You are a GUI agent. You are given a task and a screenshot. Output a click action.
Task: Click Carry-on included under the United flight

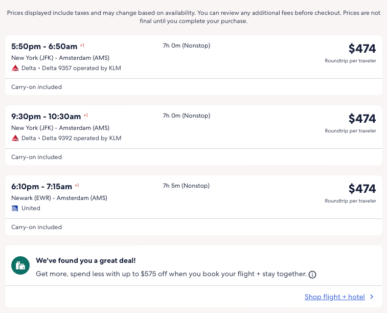tap(36, 227)
